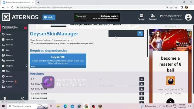The image size is (194, 109).
Task: Open Microsoft Edge from taskbar
Action: tap(65, 106)
